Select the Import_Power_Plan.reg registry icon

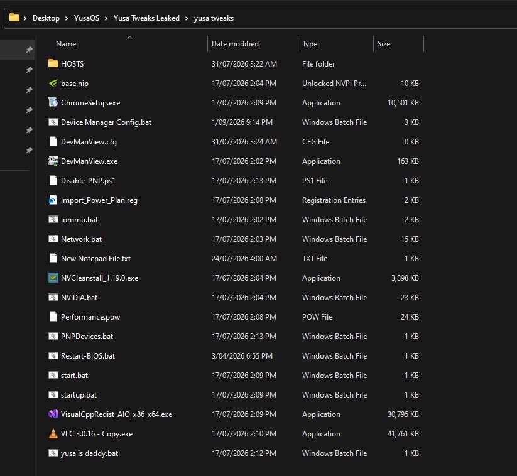(x=53, y=200)
